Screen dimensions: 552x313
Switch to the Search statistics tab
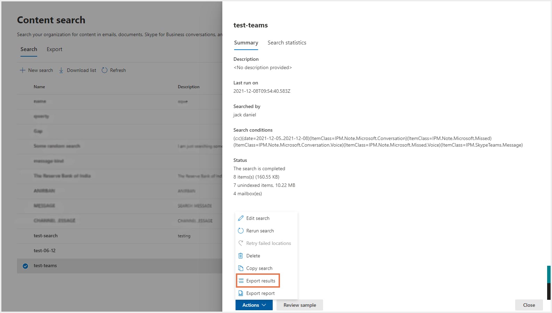tap(287, 43)
